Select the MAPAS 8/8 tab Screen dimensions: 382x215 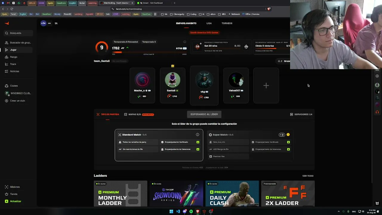pyautogui.click(x=139, y=114)
